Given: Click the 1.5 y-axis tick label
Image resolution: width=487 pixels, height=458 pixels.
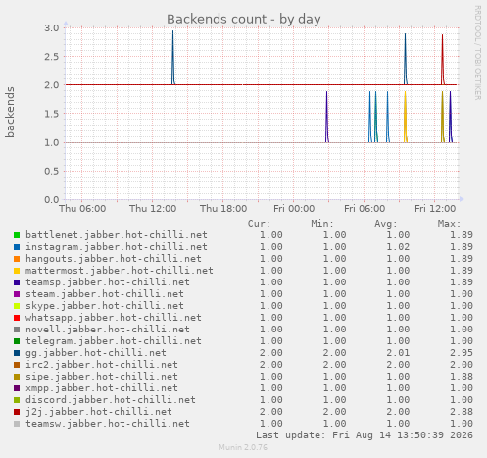Looking at the screenshot, I should tap(52, 114).
